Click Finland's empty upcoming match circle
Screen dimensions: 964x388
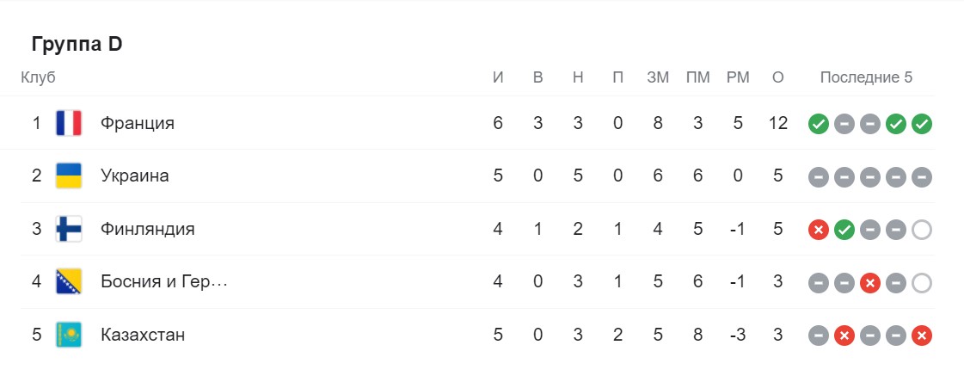point(922,231)
